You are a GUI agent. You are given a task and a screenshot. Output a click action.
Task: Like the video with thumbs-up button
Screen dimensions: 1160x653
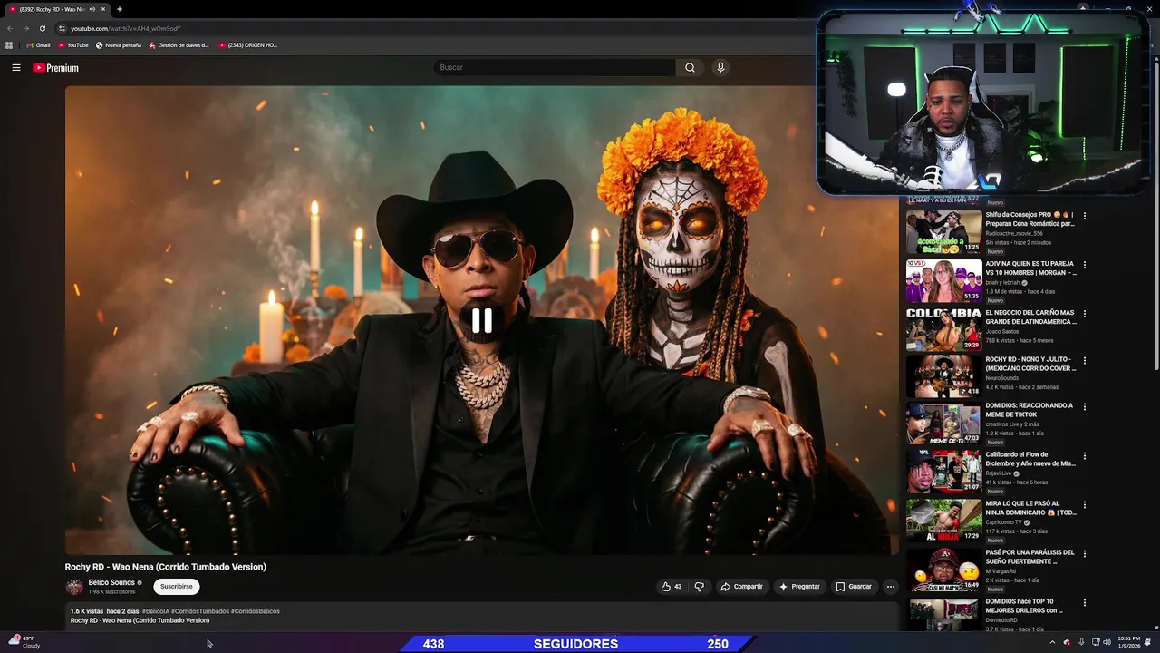click(672, 587)
